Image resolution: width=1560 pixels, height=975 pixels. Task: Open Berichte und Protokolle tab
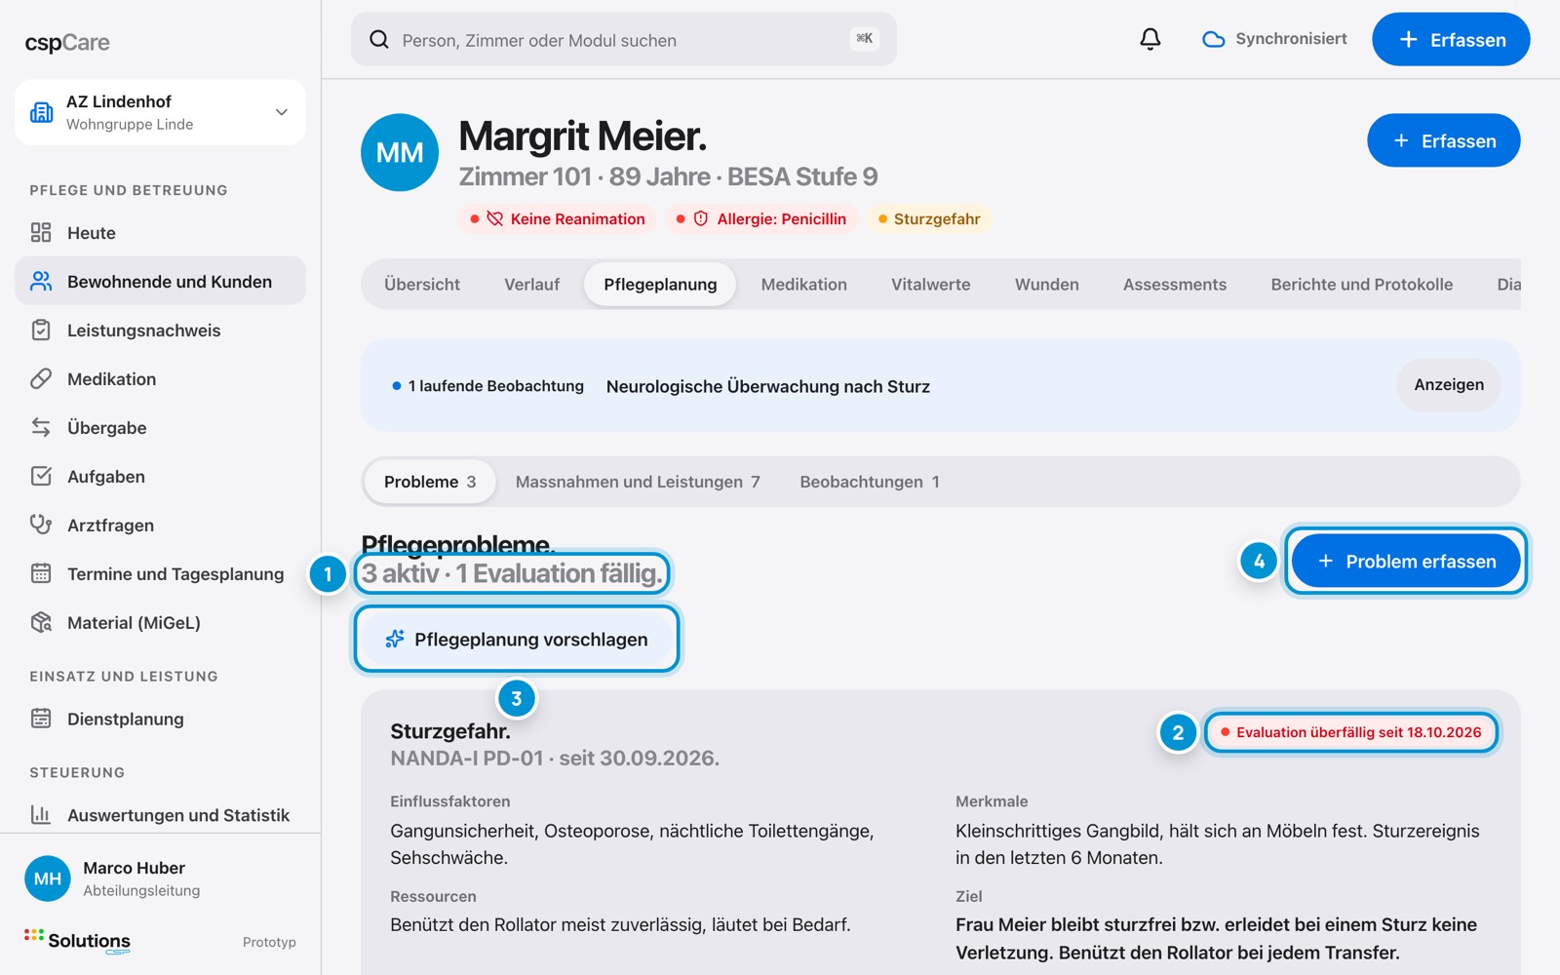(1361, 285)
